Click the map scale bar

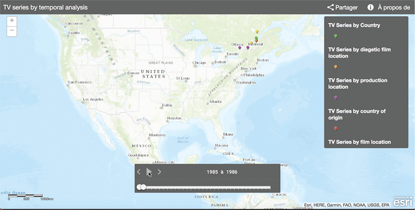pos(26,196)
